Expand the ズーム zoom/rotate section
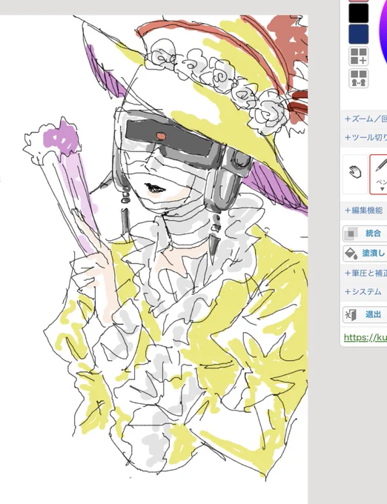This screenshot has height=504, width=387. (365, 119)
